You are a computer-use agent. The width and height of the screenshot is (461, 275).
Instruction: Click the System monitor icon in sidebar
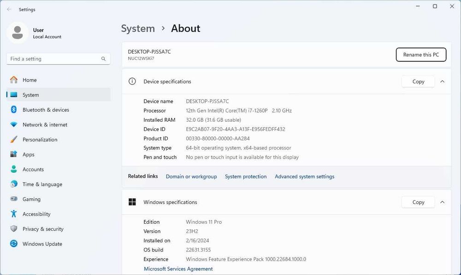[x=14, y=95]
